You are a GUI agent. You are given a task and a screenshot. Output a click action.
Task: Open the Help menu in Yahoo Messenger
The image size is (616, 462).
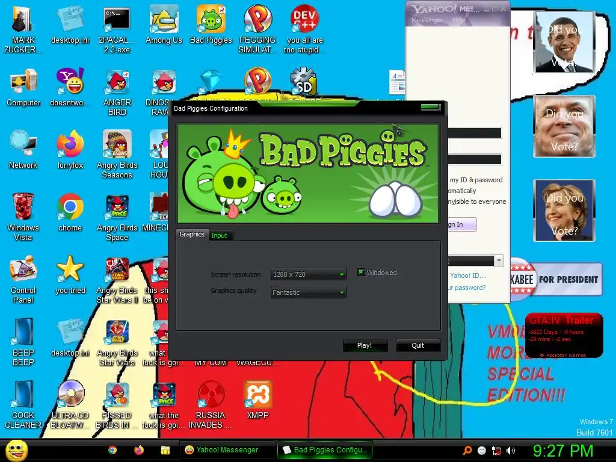click(458, 20)
